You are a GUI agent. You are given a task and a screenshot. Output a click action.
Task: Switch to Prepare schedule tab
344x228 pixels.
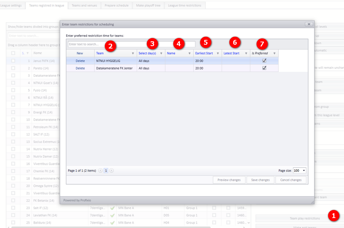pos(117,6)
